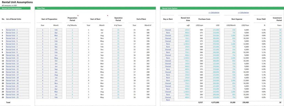This screenshot has height=106, width=284.
Task: Select the preparation period months cell for Rental Unit - 12
Action: [72, 61]
